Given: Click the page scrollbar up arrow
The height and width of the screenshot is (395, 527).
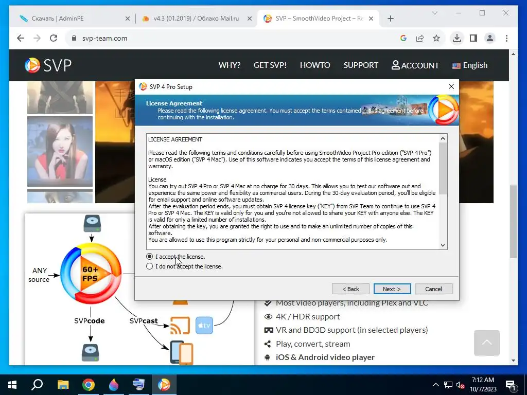Looking at the screenshot, I should [513, 53].
